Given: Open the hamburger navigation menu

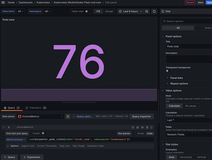Looking at the screenshot, I should click(3, 2).
